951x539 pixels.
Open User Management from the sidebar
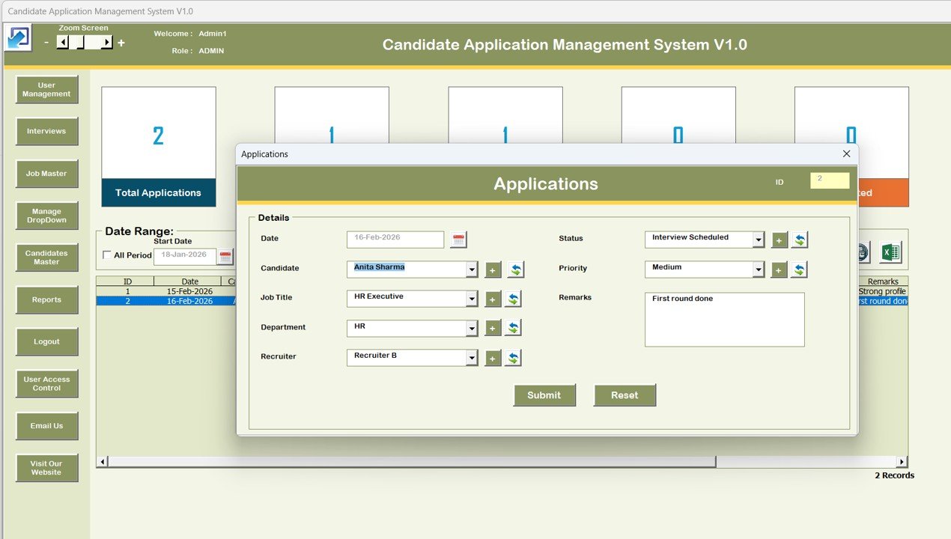tap(46, 90)
